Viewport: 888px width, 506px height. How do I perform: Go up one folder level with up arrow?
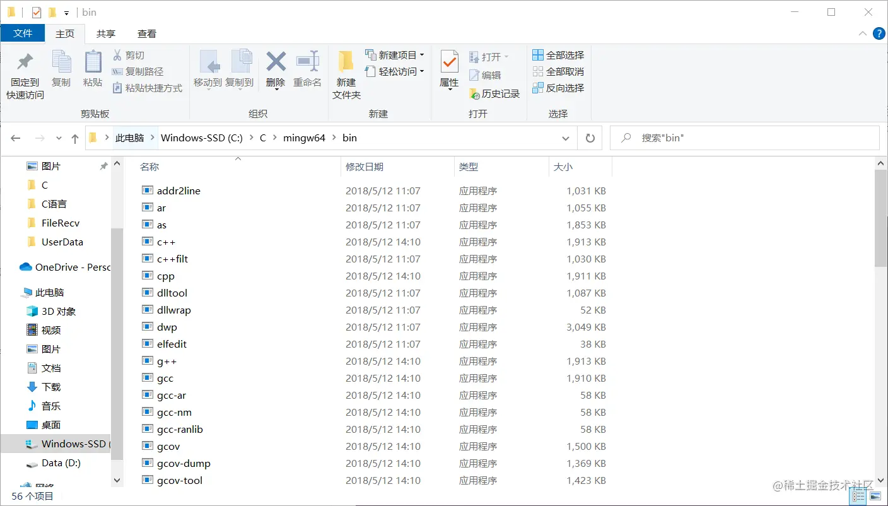[x=75, y=138]
